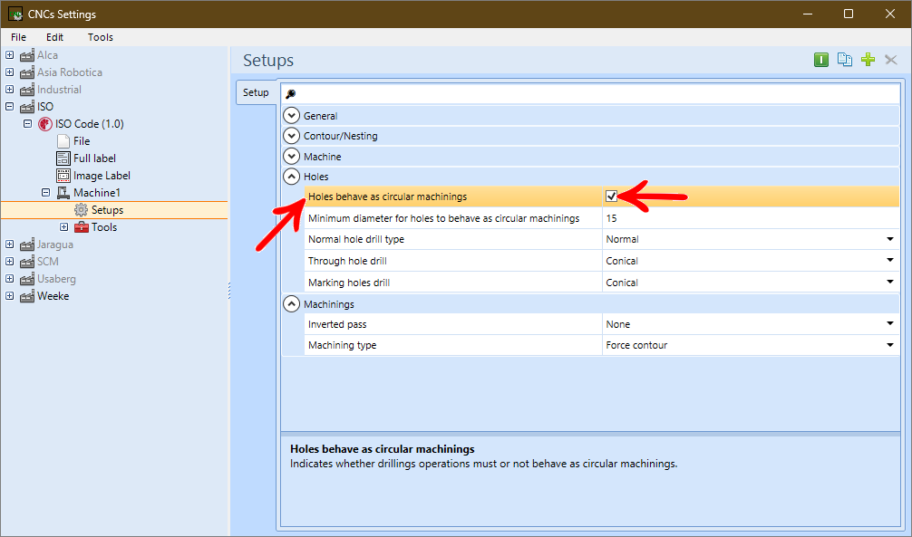The height and width of the screenshot is (537, 912).
Task: Click the gray X delete icon
Action: pyautogui.click(x=890, y=60)
